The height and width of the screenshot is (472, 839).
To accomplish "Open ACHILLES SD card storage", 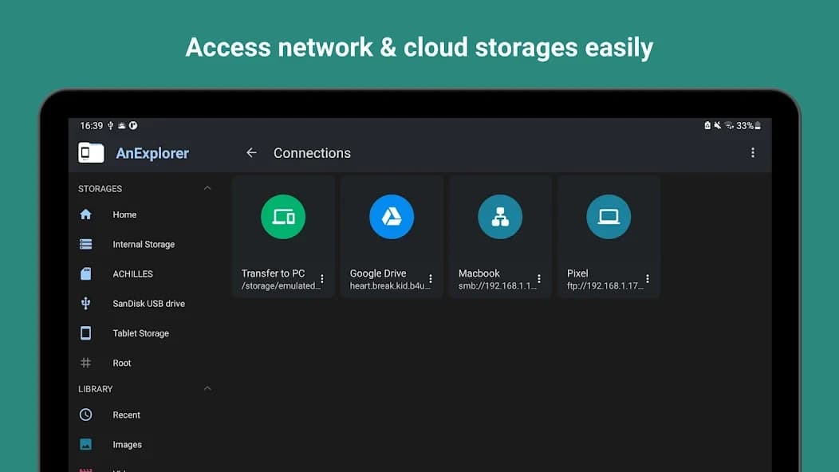I will 132,274.
